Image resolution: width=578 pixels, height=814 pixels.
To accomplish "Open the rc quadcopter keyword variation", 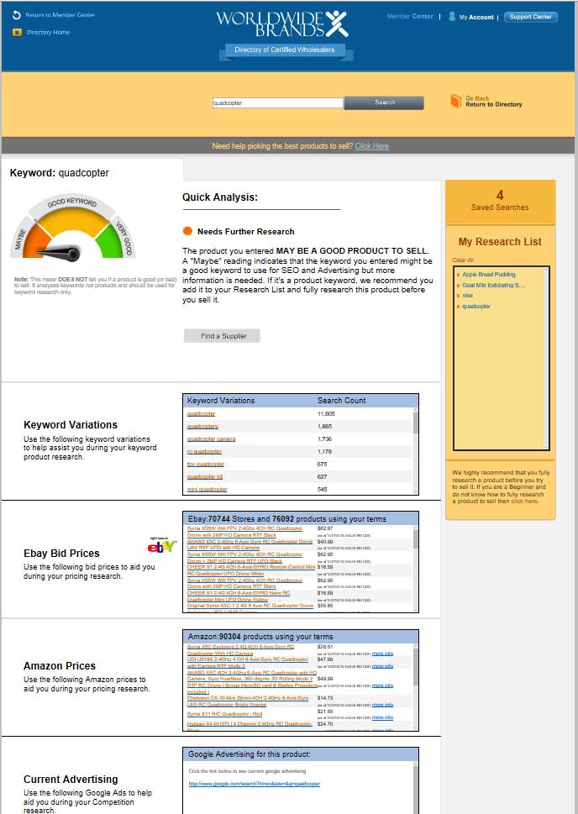I will click(x=204, y=452).
